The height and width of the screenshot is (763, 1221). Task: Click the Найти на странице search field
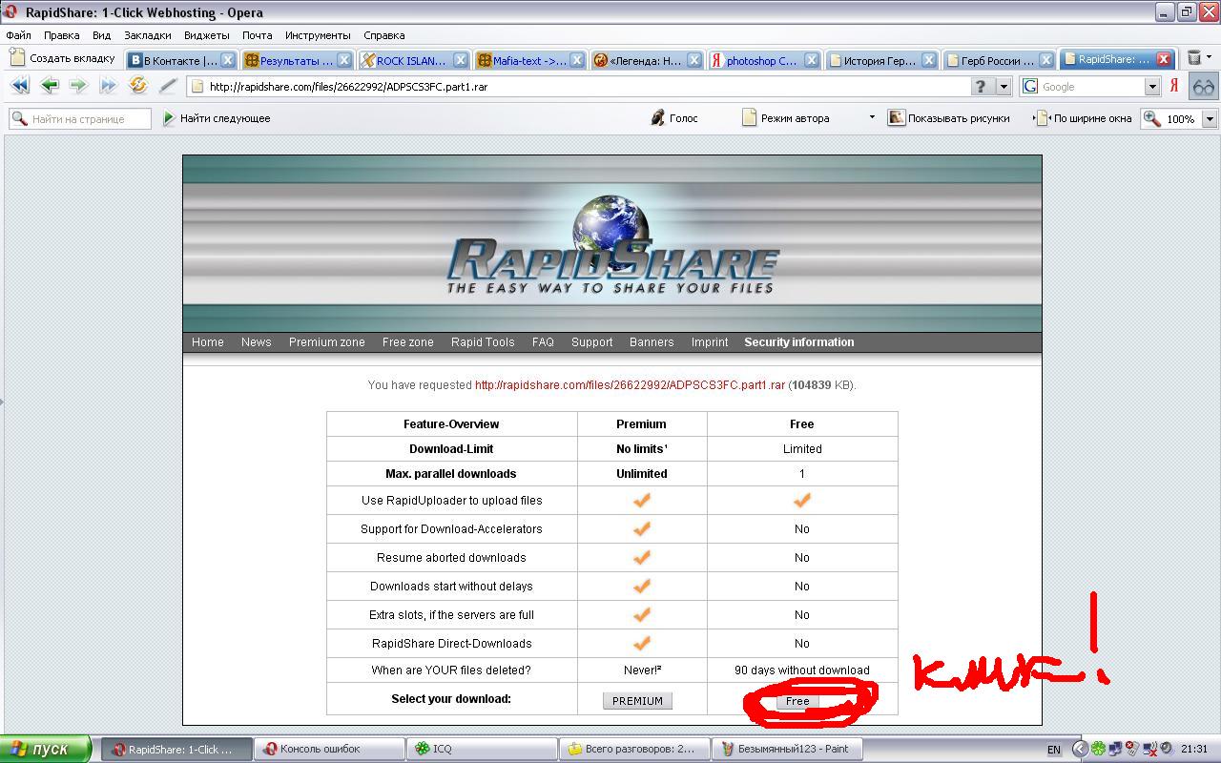(x=80, y=118)
